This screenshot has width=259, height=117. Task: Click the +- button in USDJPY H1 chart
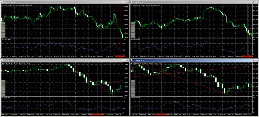(3, 87)
